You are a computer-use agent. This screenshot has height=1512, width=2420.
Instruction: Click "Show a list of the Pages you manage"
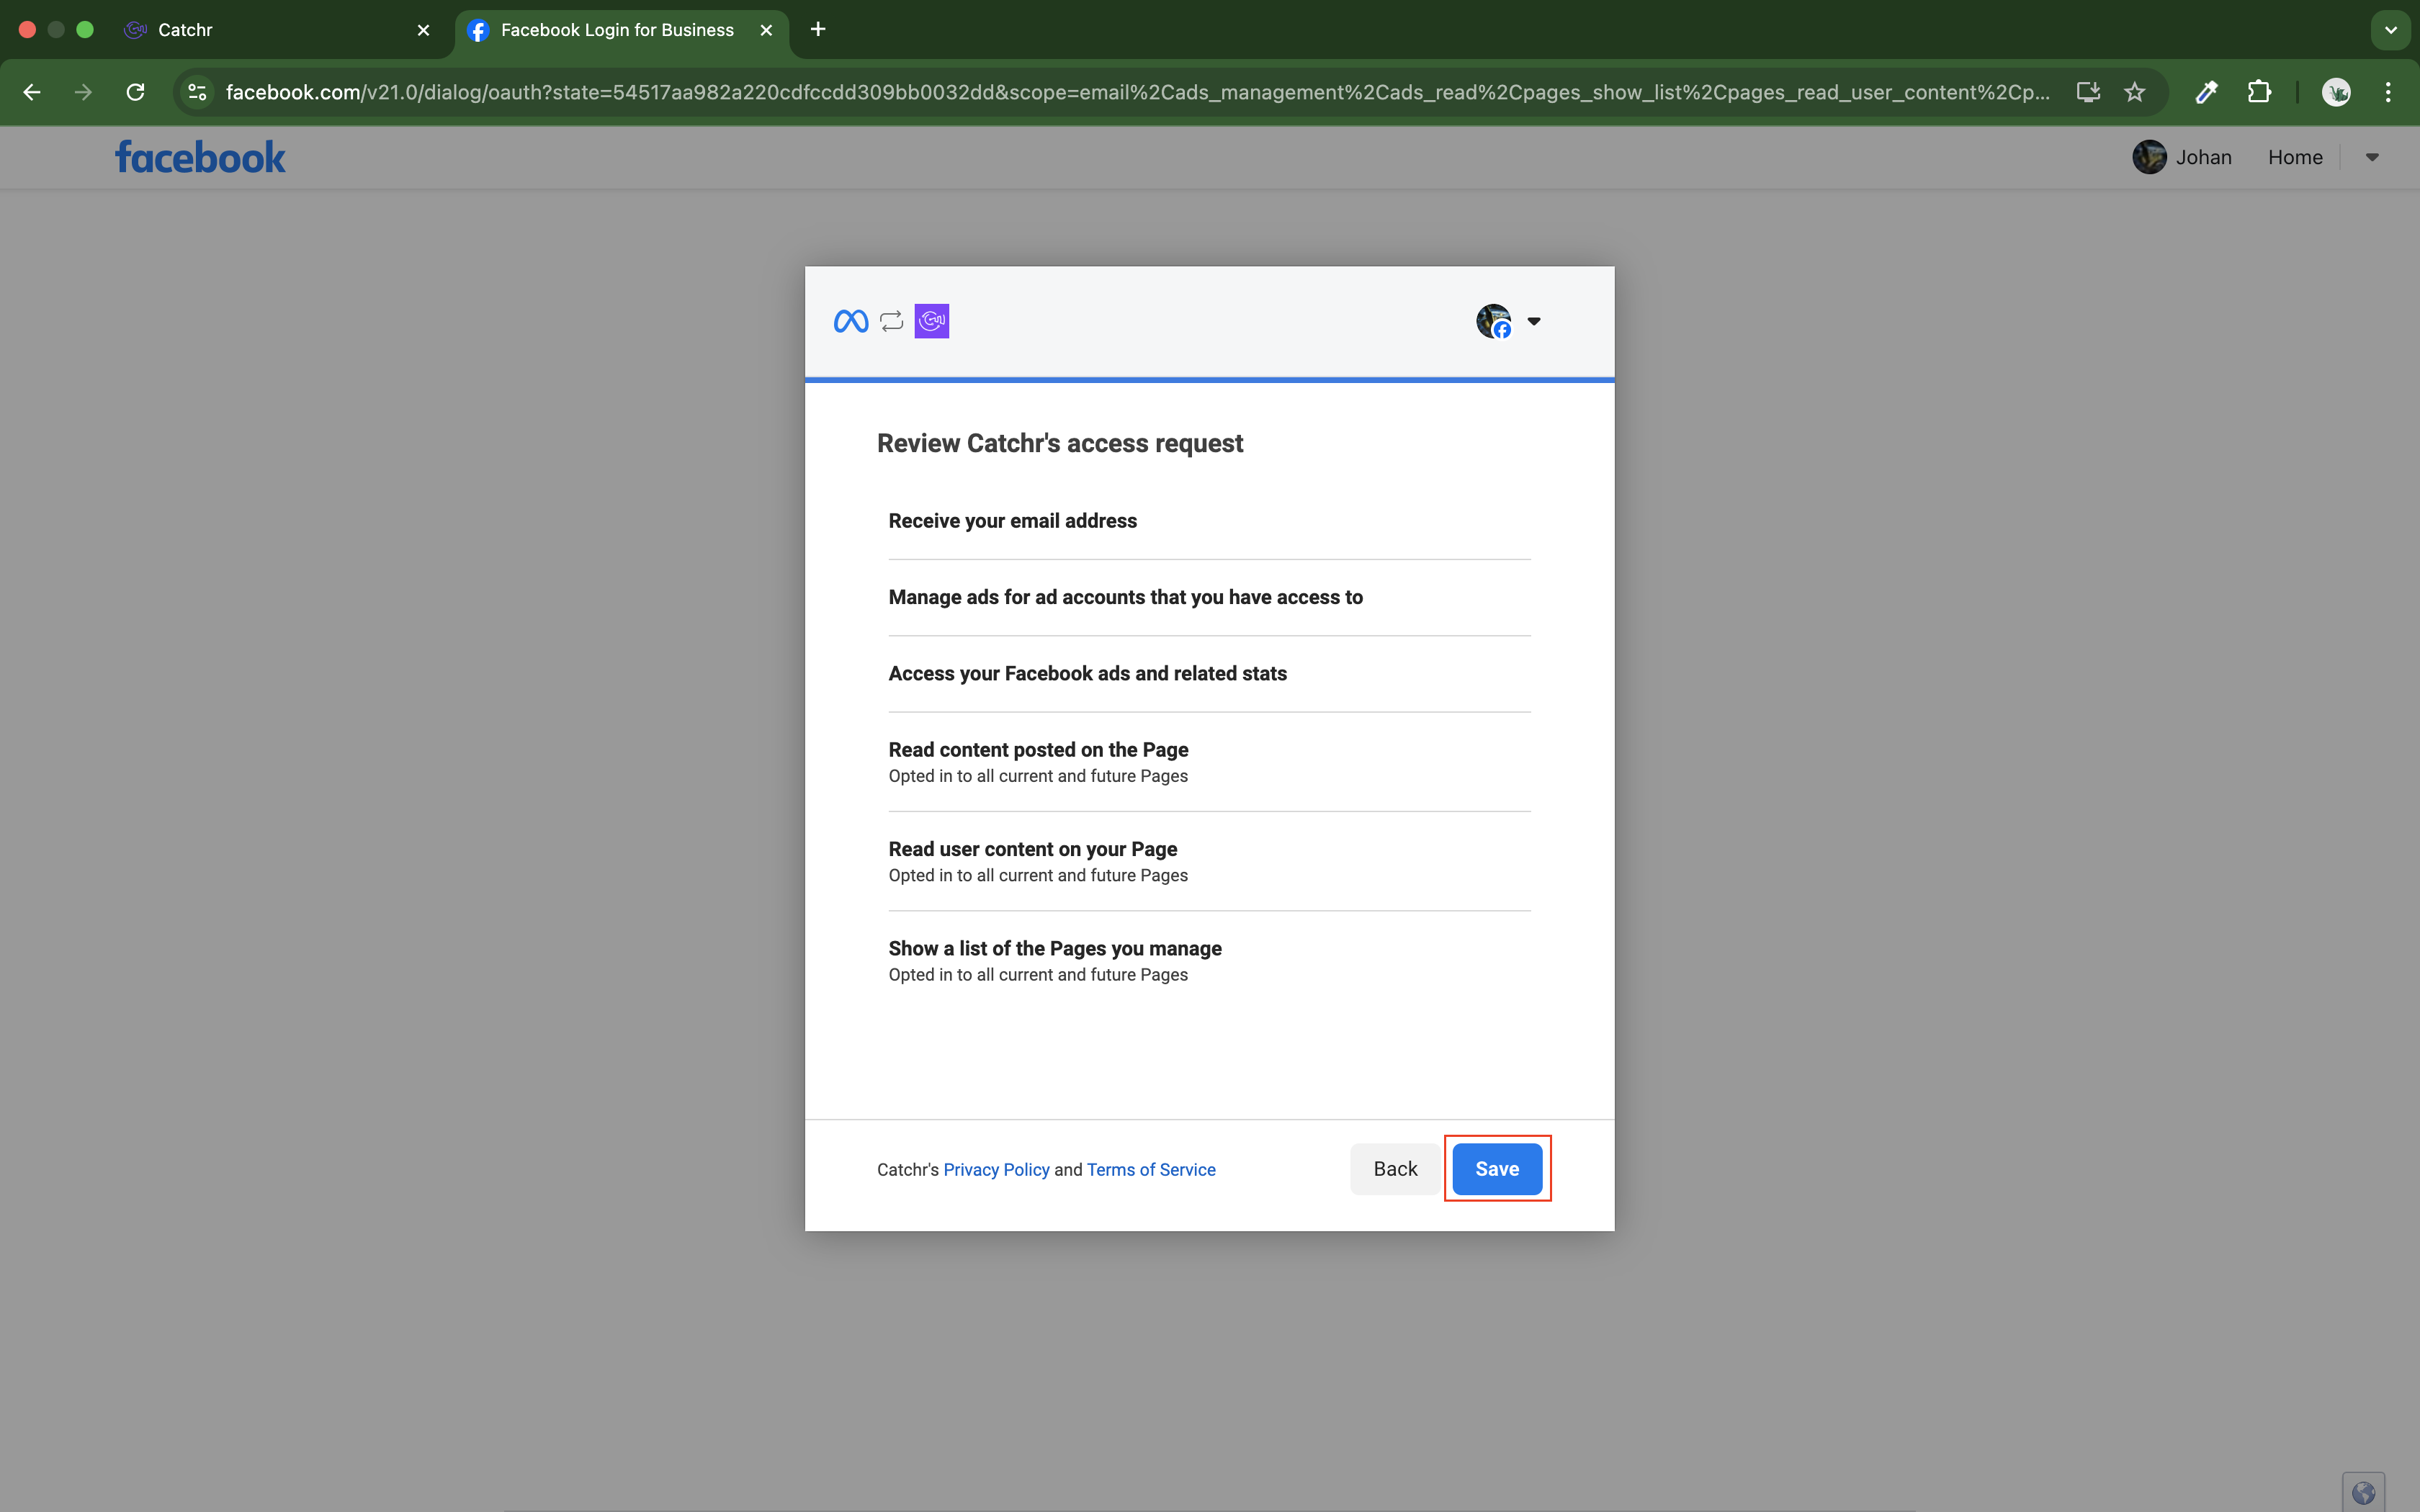coord(1055,948)
